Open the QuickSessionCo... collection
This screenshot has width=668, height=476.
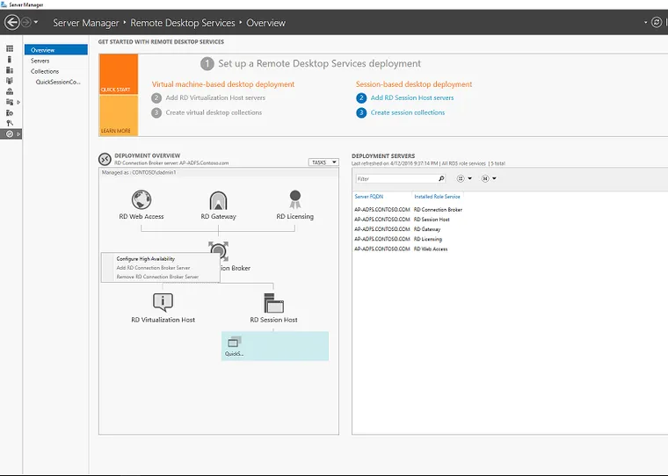coord(58,82)
